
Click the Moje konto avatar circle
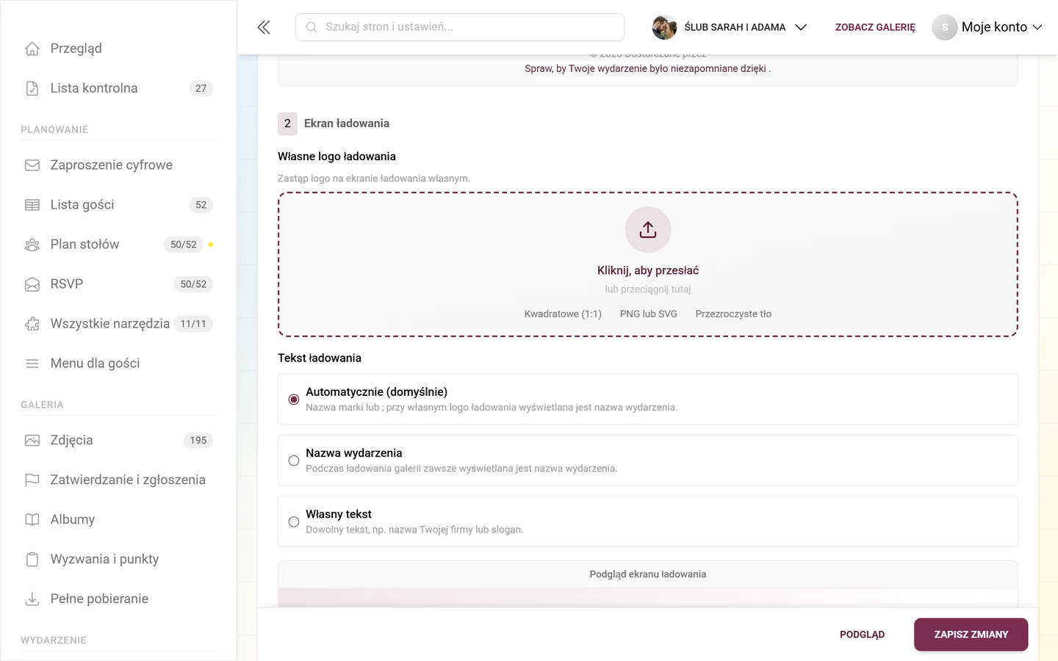tap(944, 27)
